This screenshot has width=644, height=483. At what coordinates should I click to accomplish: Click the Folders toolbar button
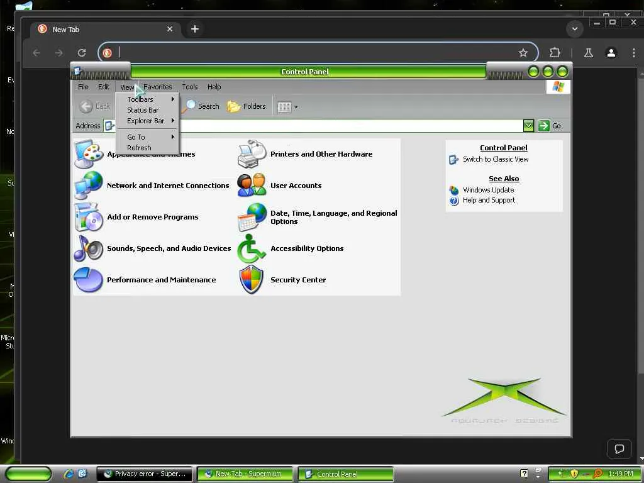pyautogui.click(x=247, y=106)
